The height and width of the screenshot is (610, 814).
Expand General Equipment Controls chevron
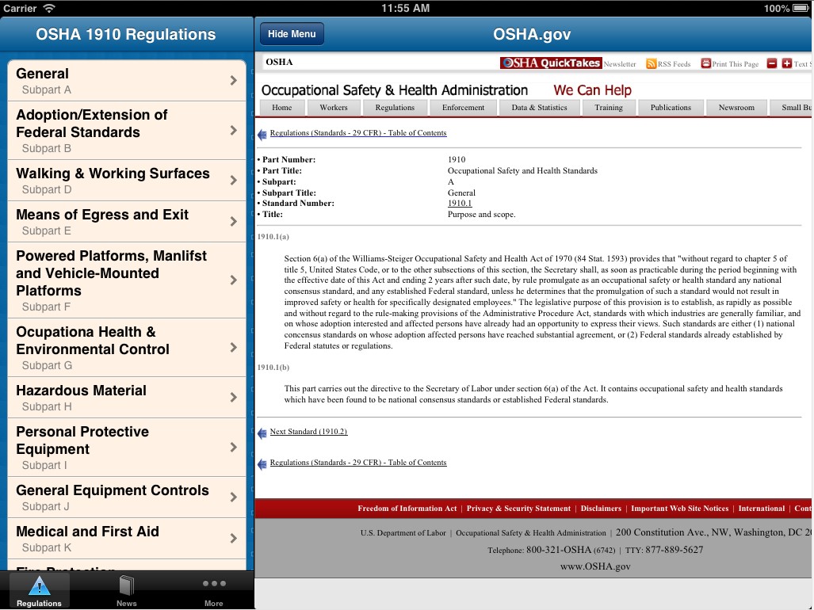point(234,497)
